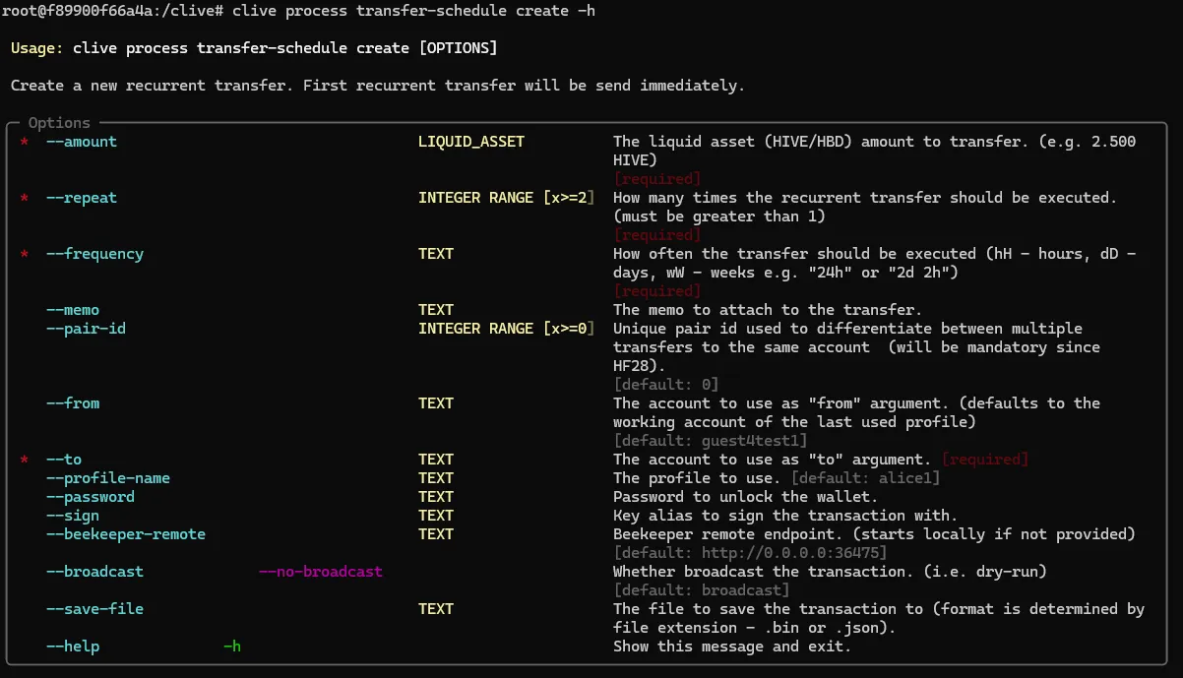
Task: Click the --help option name
Action: [x=72, y=647]
